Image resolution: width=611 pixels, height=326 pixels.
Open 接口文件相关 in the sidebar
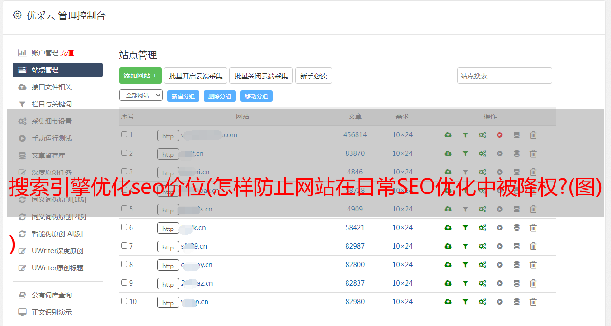point(52,87)
